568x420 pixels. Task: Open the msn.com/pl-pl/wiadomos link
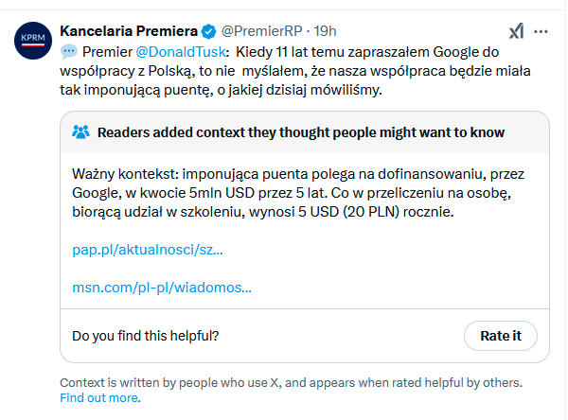[x=162, y=288]
